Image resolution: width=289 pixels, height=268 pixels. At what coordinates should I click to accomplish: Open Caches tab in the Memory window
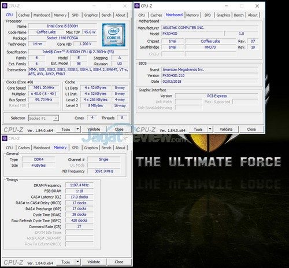point(24,148)
